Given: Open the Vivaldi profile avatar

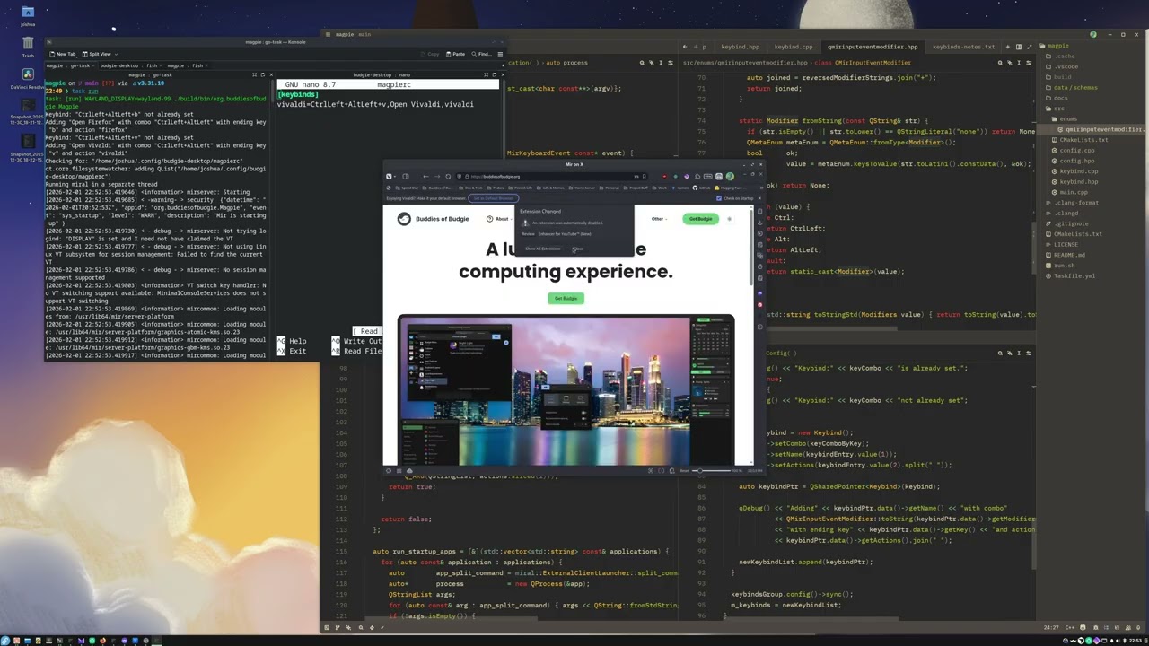Looking at the screenshot, I should pyautogui.click(x=730, y=176).
